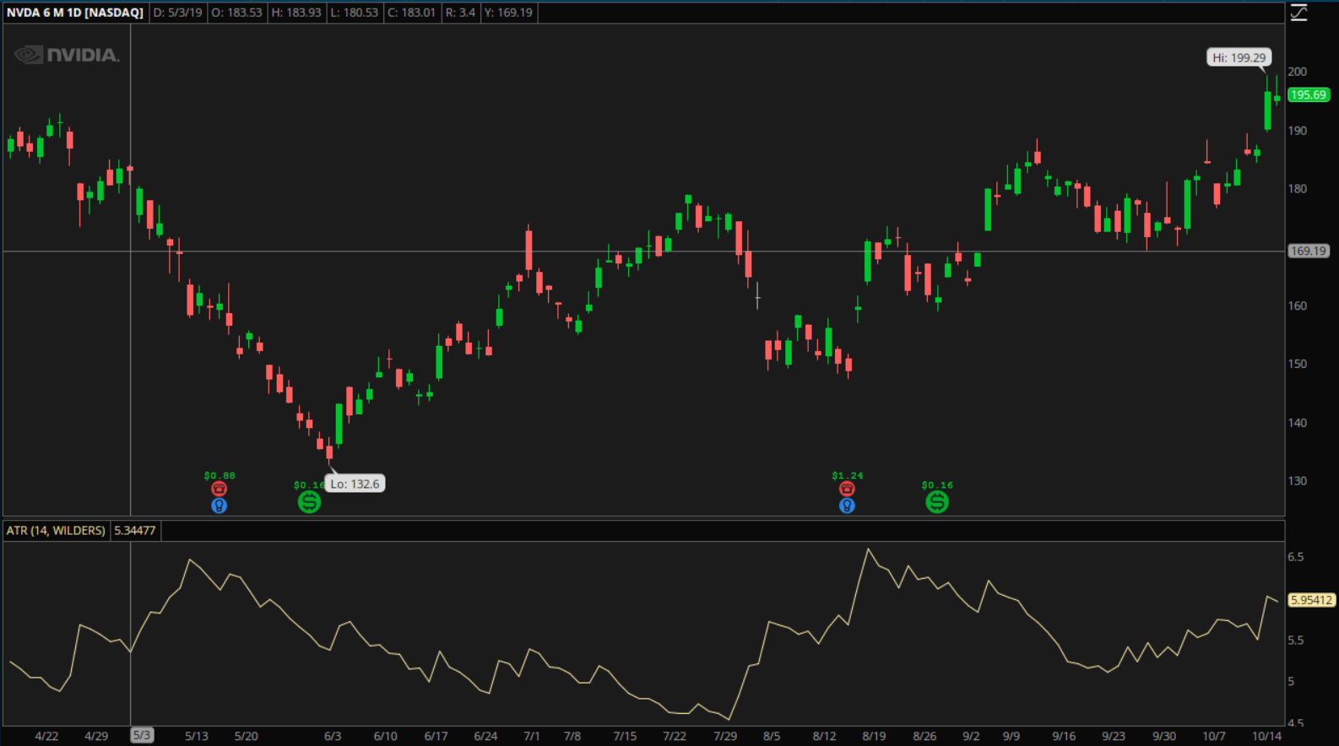Click the 5.34477 ATR readout value
The height and width of the screenshot is (746, 1339).
[135, 530]
